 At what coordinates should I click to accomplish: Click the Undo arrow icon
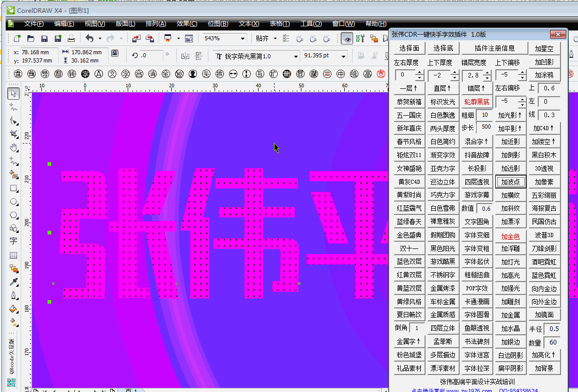[89, 38]
